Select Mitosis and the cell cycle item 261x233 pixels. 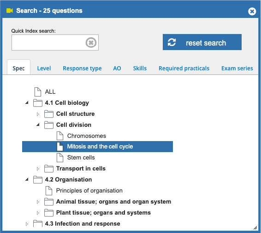coord(97,147)
